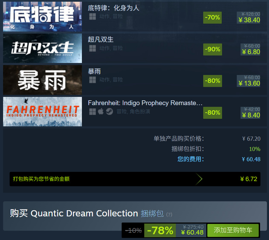Viewport: 269px width, 240px height.
Task: Click the Windows icon under Fahrenheit
Action: pos(93,112)
